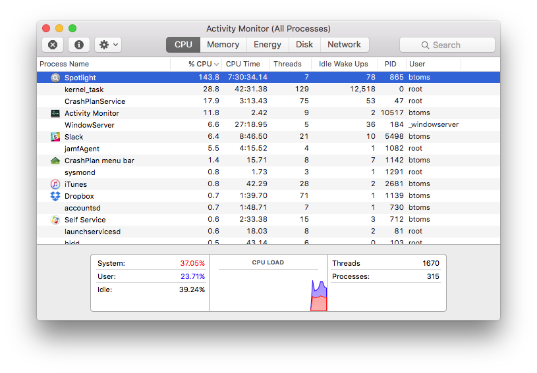The width and height of the screenshot is (537, 373).
Task: Click the Spotlight magnifier process icon
Action: (55, 78)
